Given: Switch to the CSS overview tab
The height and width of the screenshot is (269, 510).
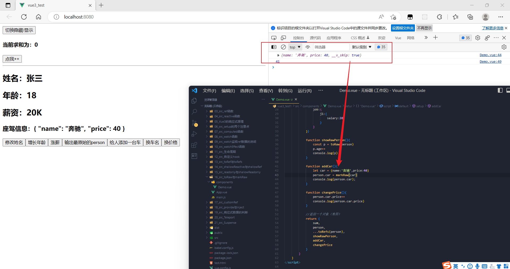Looking at the screenshot, I should pos(360,38).
